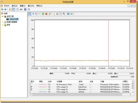Click the counter list horizontal scrollbar

pos(77,95)
